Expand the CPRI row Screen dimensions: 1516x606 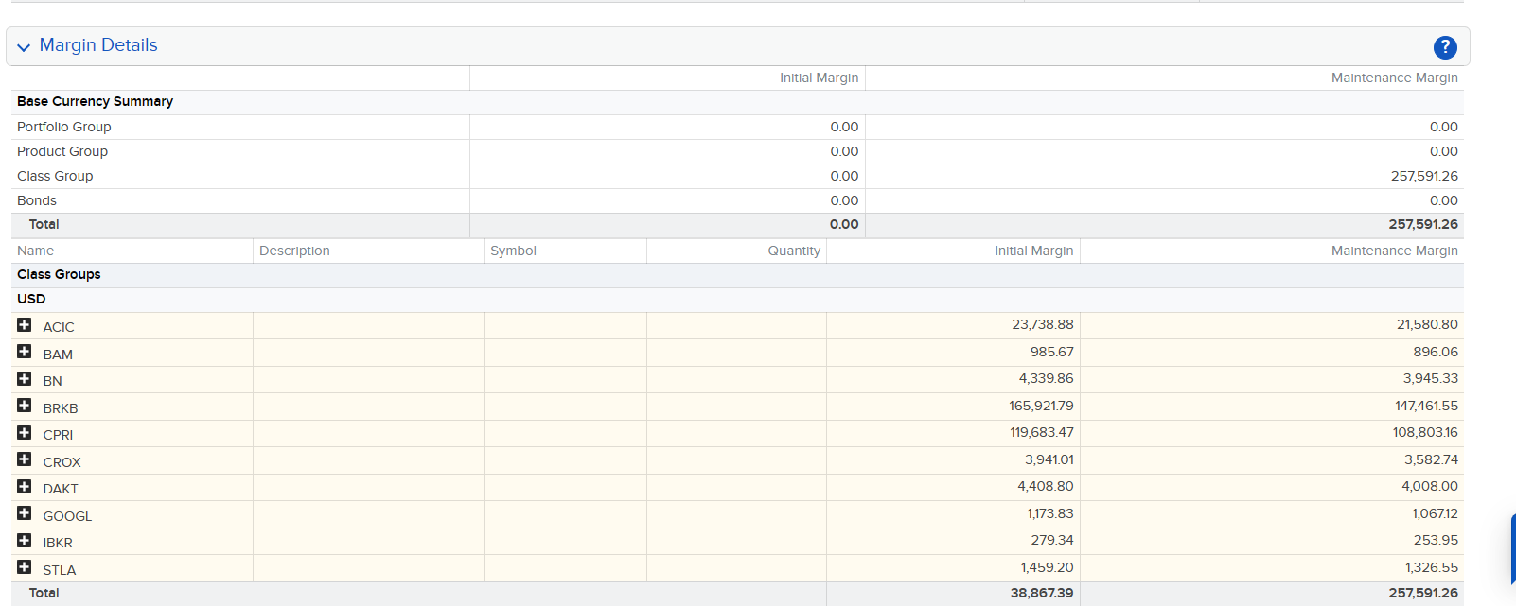click(25, 433)
